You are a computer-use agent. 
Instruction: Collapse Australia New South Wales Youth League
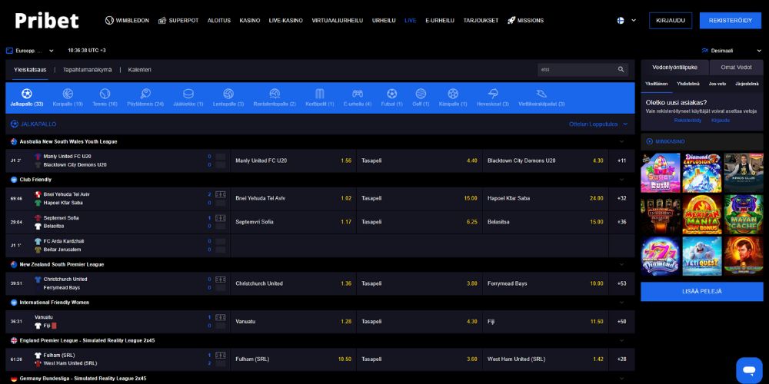tap(621, 141)
